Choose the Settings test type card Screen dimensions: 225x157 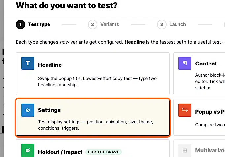93,118
